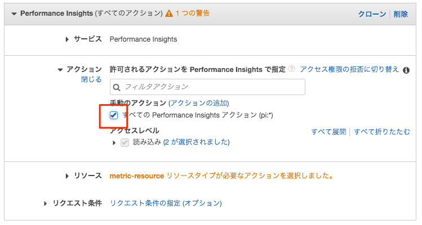Expand the リソース section
422x225 pixels.
tap(67, 176)
